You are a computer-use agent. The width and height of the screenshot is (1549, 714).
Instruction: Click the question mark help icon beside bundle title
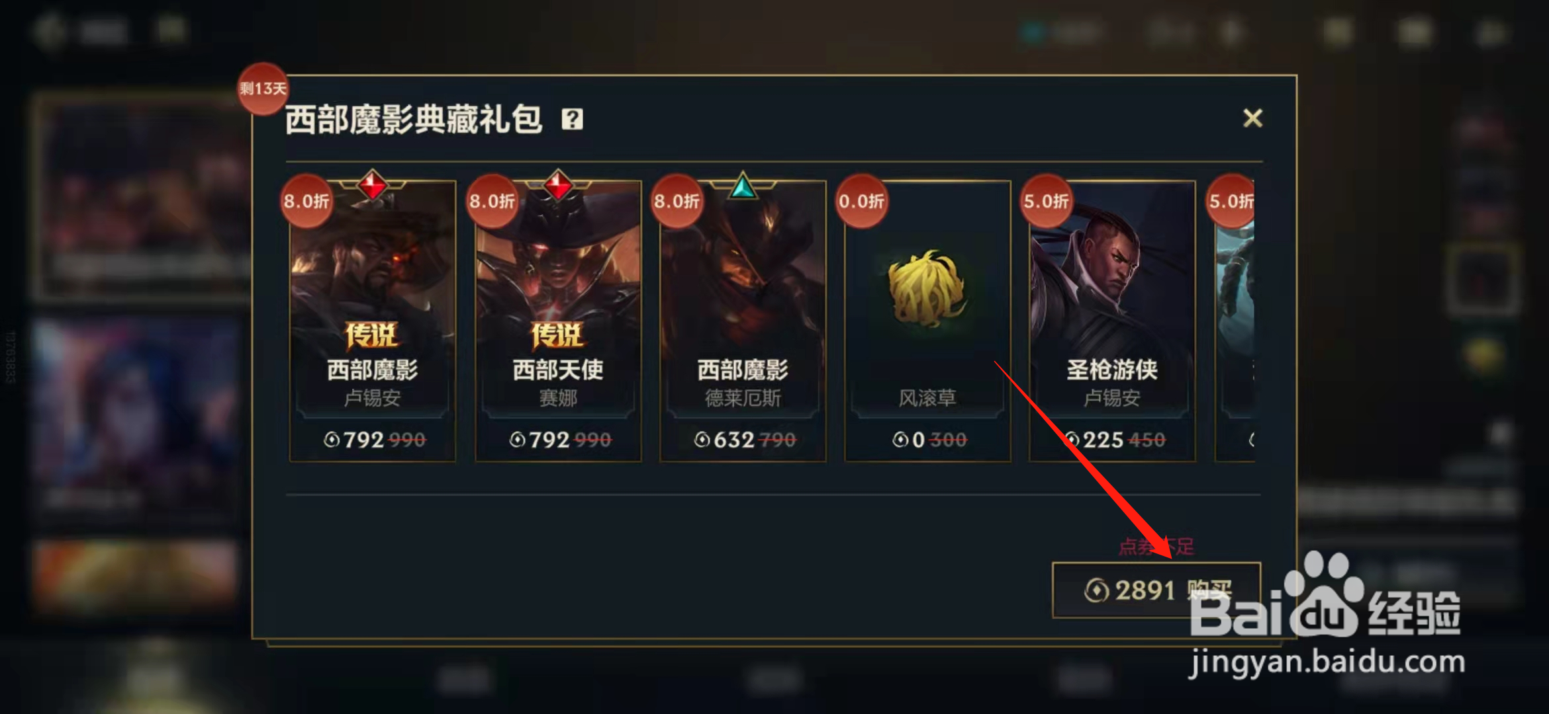coord(572,120)
